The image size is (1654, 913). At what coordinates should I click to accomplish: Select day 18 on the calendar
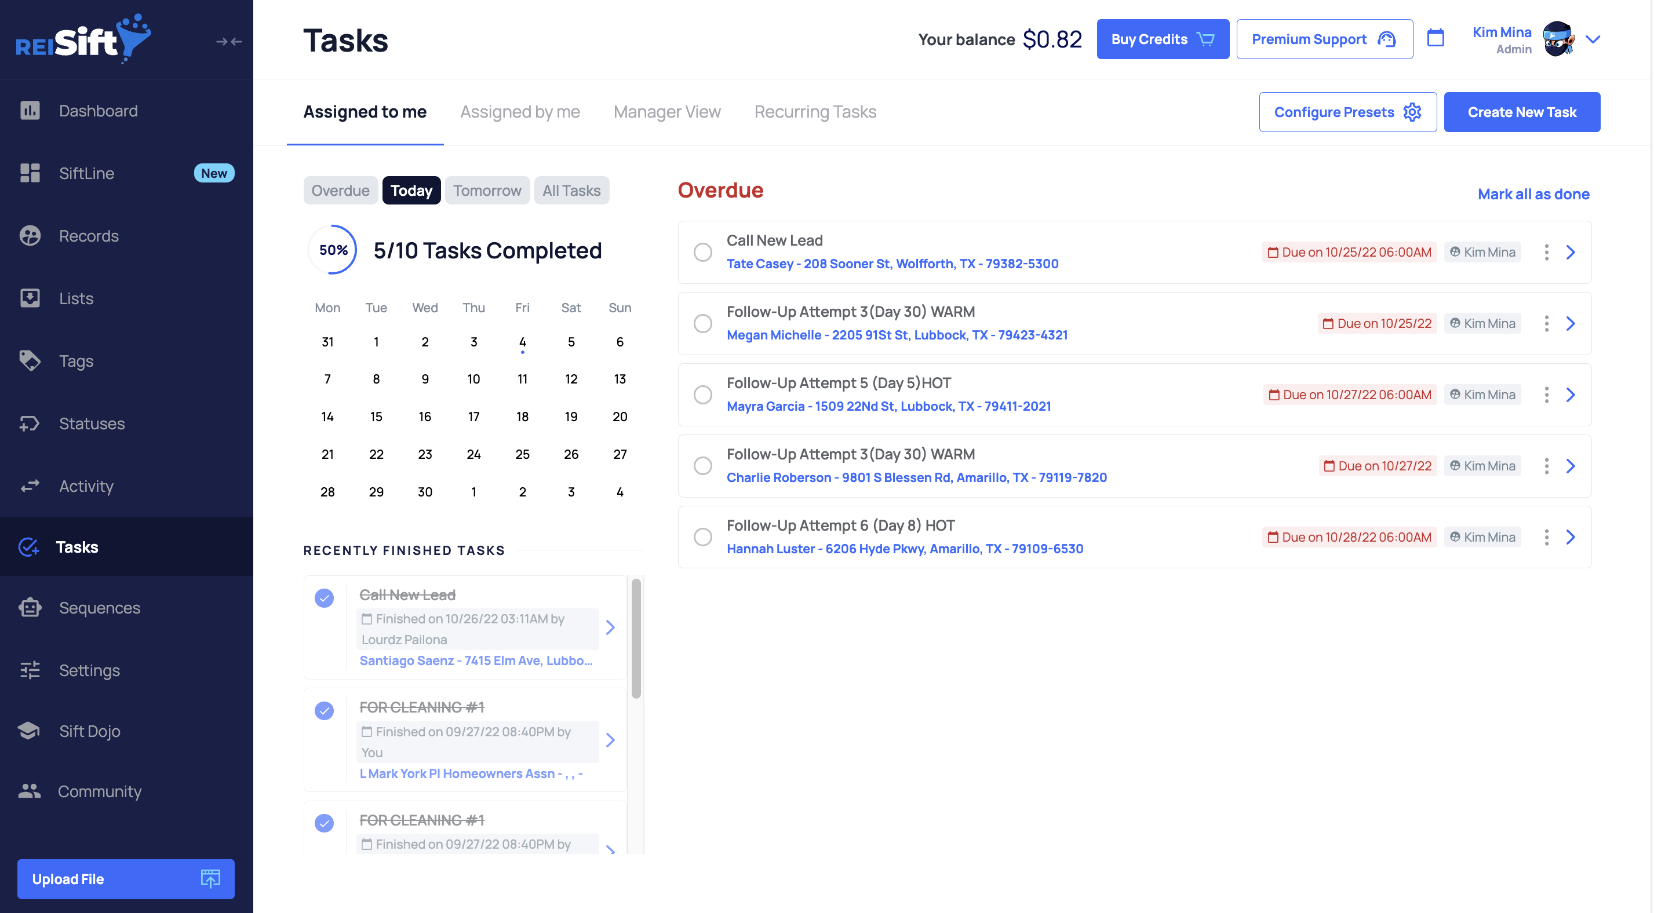(x=522, y=417)
